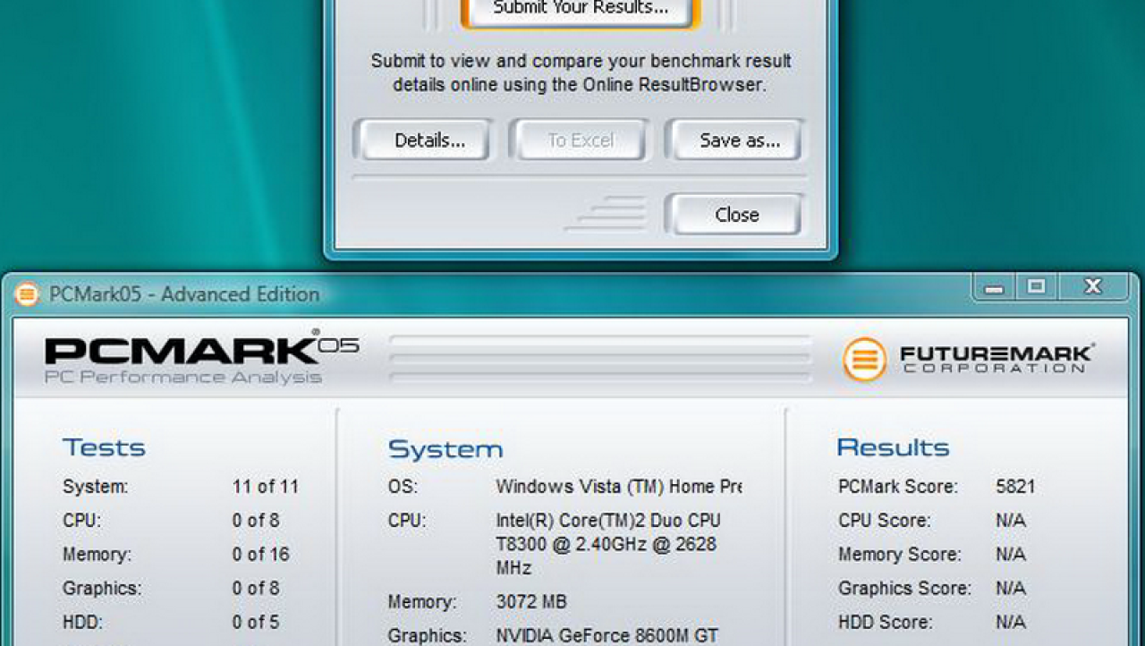Click the To Excel button

click(x=581, y=140)
